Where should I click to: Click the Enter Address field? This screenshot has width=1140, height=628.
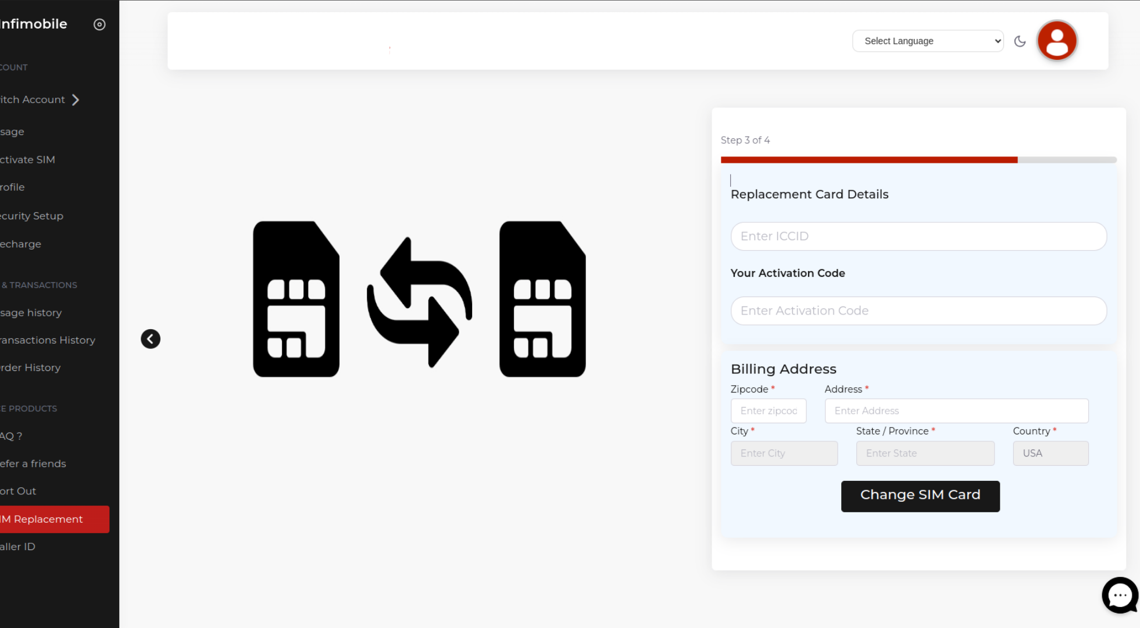956,411
